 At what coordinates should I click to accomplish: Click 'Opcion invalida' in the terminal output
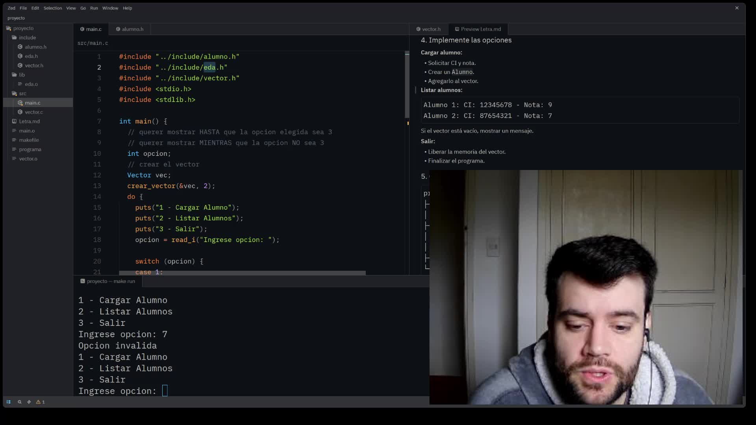tap(117, 346)
